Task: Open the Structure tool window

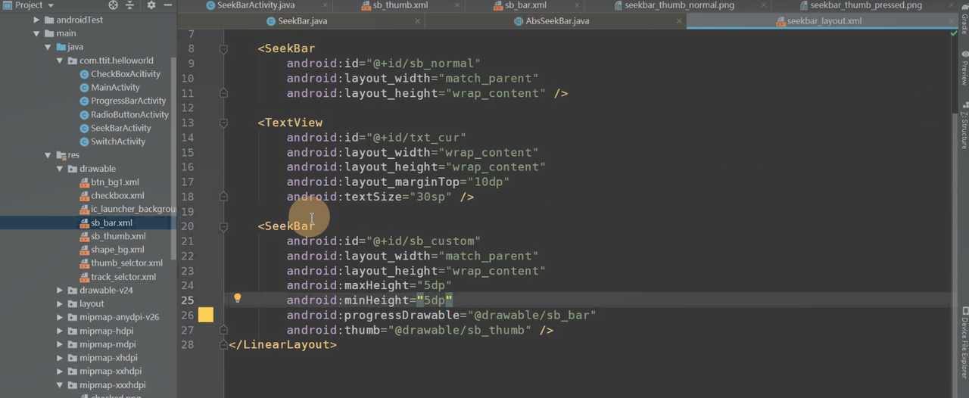Action: pyautogui.click(x=964, y=125)
